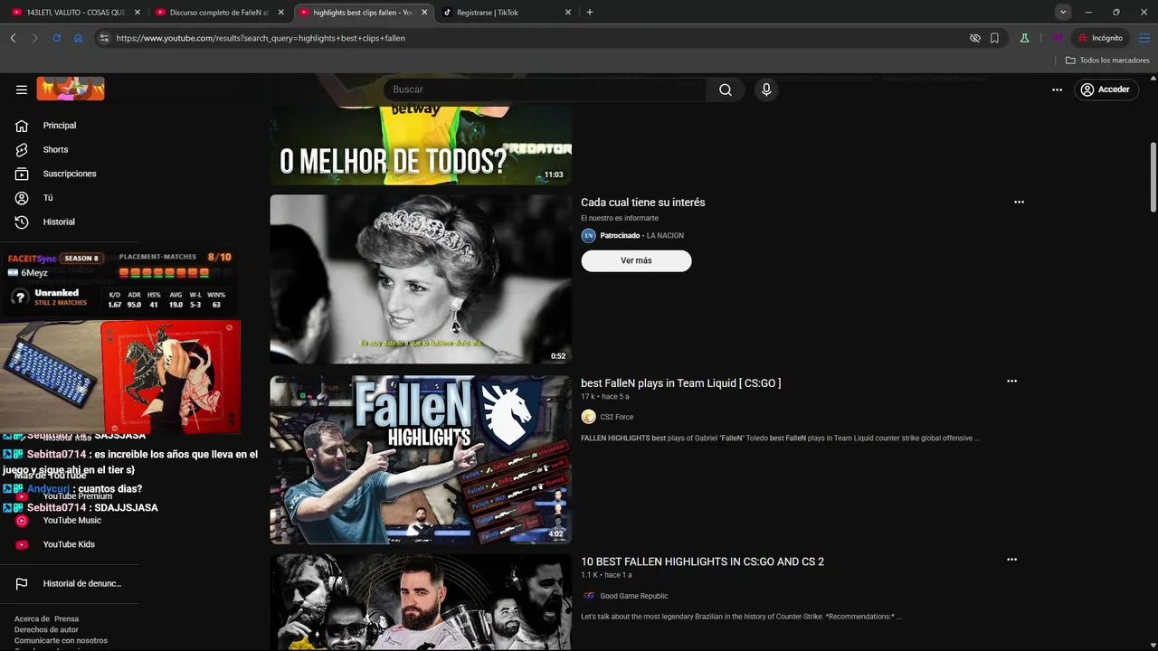Open options for Cada cual tiene su interés
This screenshot has height=651, width=1158.
point(1019,203)
